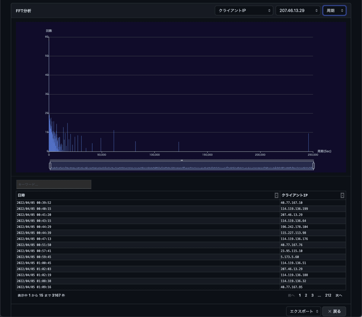This screenshot has height=317, width=362.
Task: Click the クライアントIP column header text
Action: (x=294, y=195)
